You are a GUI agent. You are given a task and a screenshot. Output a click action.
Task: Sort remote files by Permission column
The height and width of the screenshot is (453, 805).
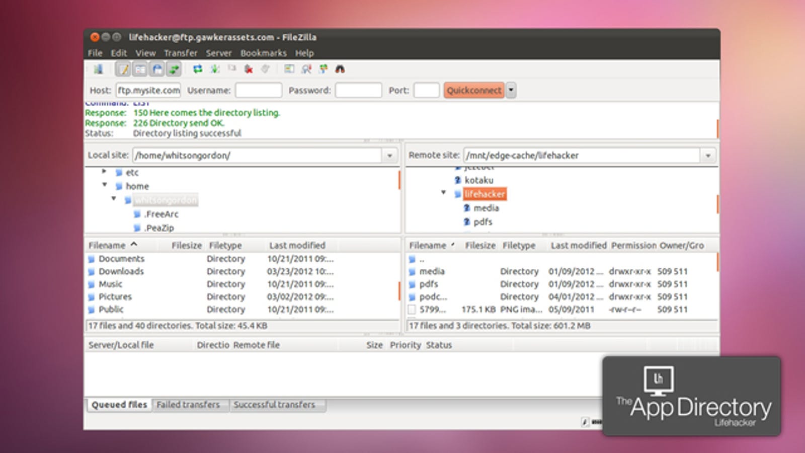tap(634, 246)
